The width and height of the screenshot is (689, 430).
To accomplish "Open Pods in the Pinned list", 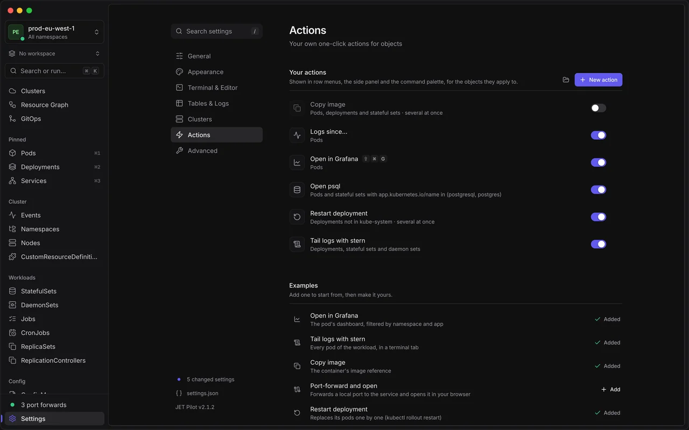I will coord(54,153).
